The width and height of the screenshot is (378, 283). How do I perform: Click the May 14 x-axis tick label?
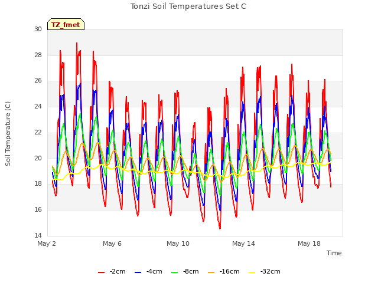243,243
